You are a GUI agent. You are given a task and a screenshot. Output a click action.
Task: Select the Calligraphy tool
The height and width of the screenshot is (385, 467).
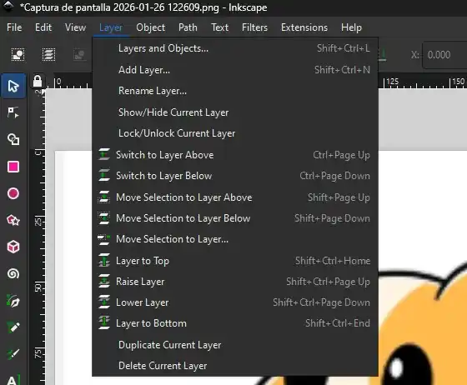click(13, 354)
